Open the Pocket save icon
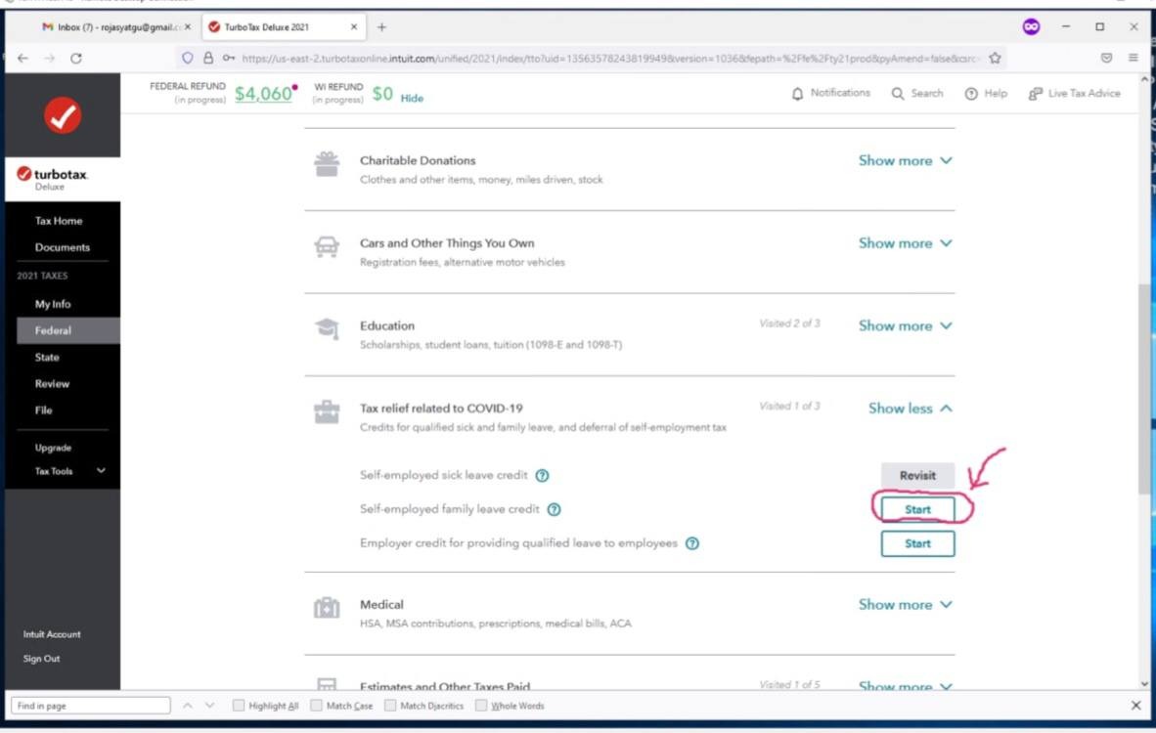Image resolution: width=1156 pixels, height=733 pixels. (x=1106, y=58)
